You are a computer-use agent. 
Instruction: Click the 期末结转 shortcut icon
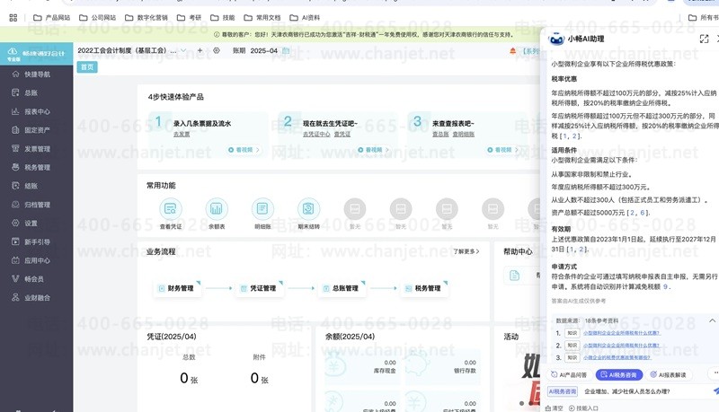pos(308,209)
